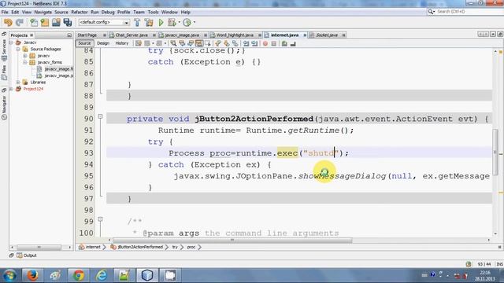Viewport: 504px width, 283px height.
Task: Click the Build Project hammer icon
Action: (x=137, y=23)
